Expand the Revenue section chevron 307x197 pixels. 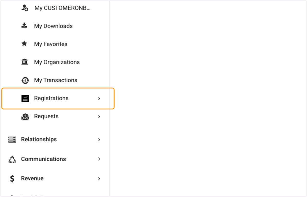[99, 179]
